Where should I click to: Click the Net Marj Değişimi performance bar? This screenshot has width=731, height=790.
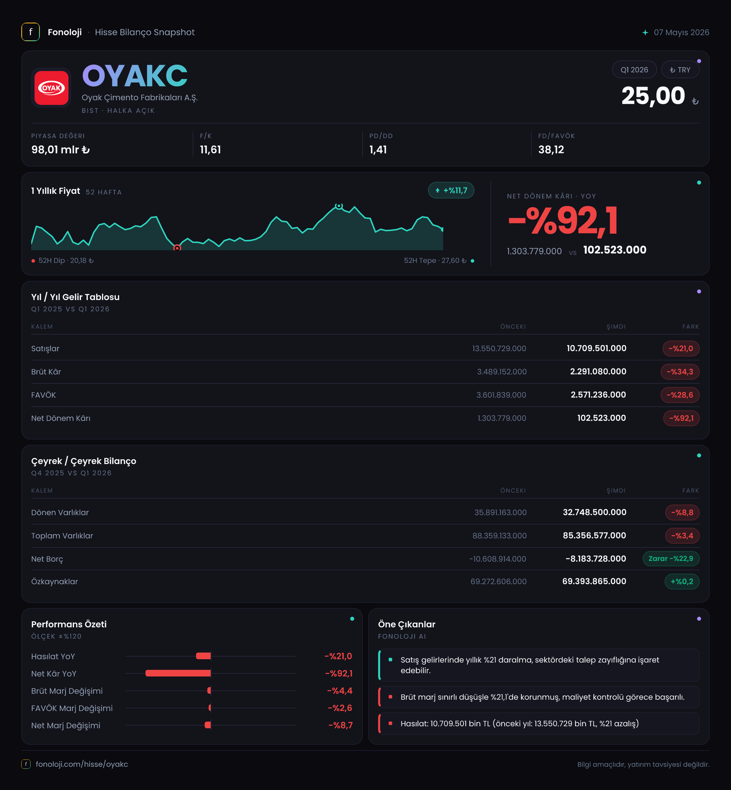tap(208, 725)
